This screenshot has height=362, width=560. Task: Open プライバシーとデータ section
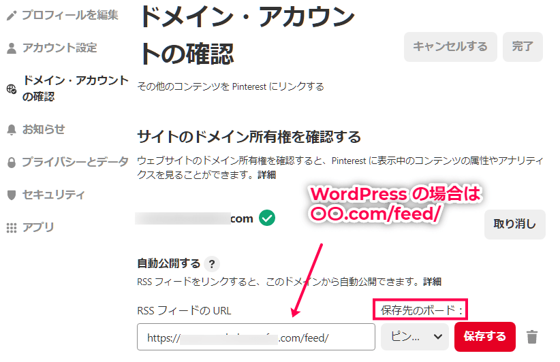coord(76,162)
